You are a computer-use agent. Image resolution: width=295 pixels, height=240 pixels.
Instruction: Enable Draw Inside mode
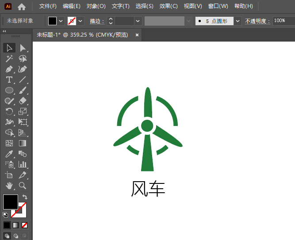(x=24, y=236)
